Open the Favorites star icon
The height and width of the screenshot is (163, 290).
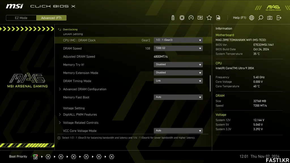tap(209, 18)
